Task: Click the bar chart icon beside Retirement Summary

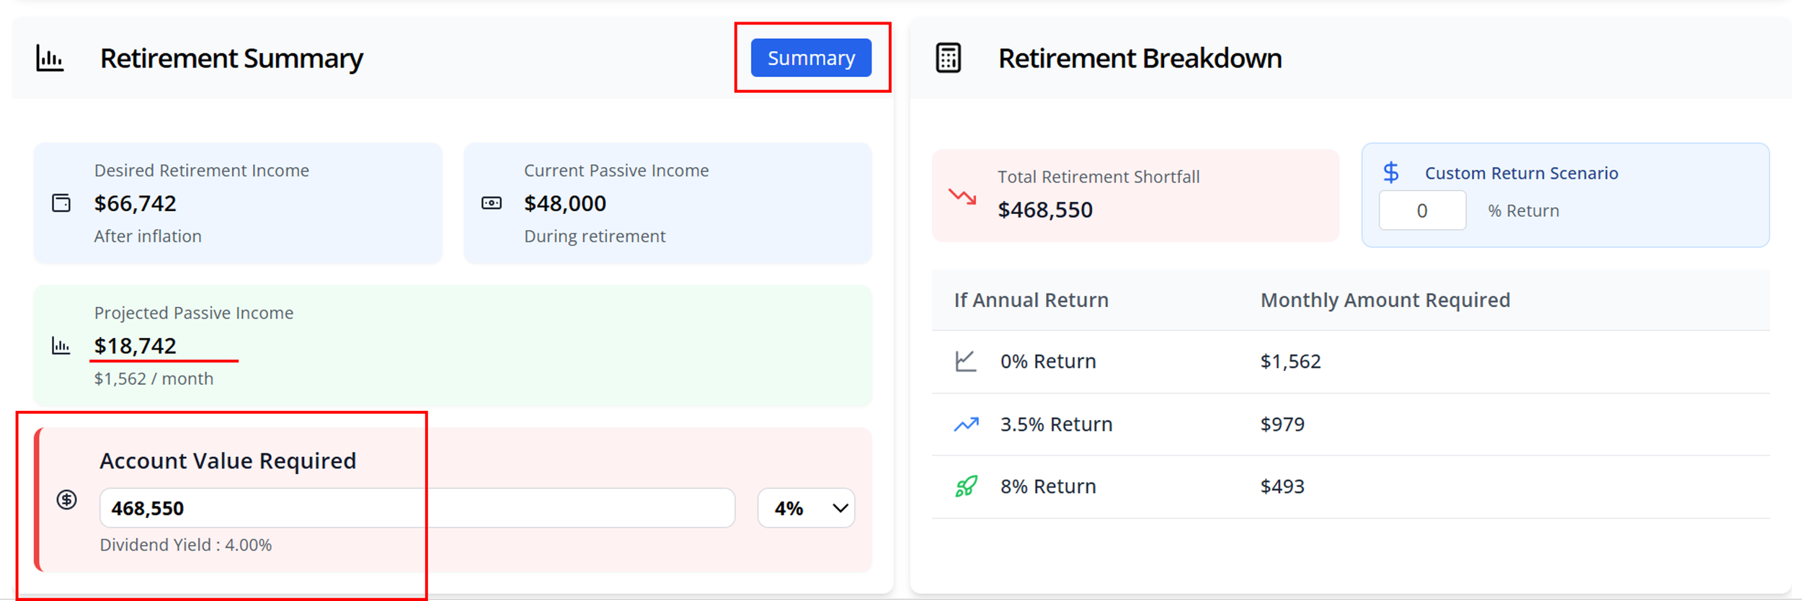Action: pos(50,58)
